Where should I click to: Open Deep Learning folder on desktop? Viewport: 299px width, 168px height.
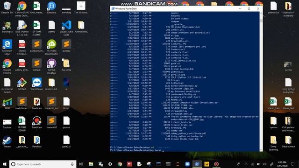pyautogui.click(x=273, y=143)
